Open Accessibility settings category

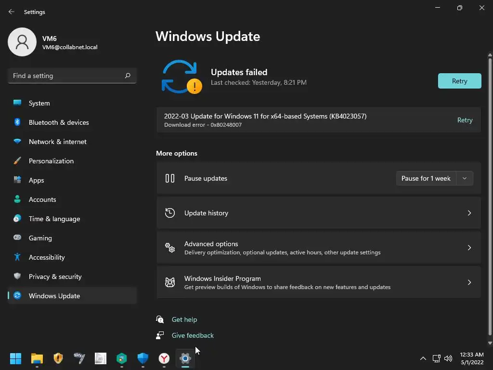tap(72, 257)
